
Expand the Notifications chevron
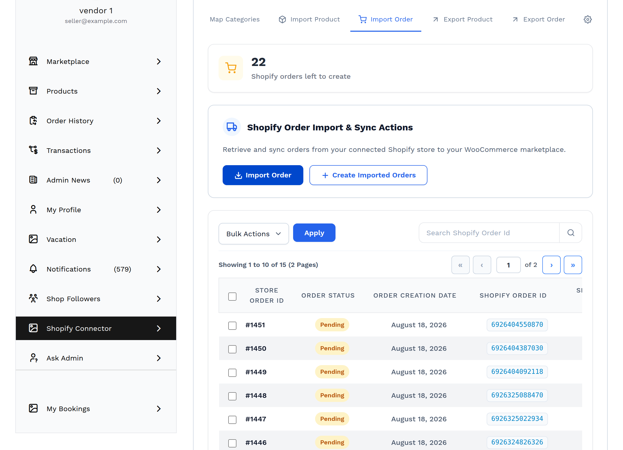(x=159, y=269)
